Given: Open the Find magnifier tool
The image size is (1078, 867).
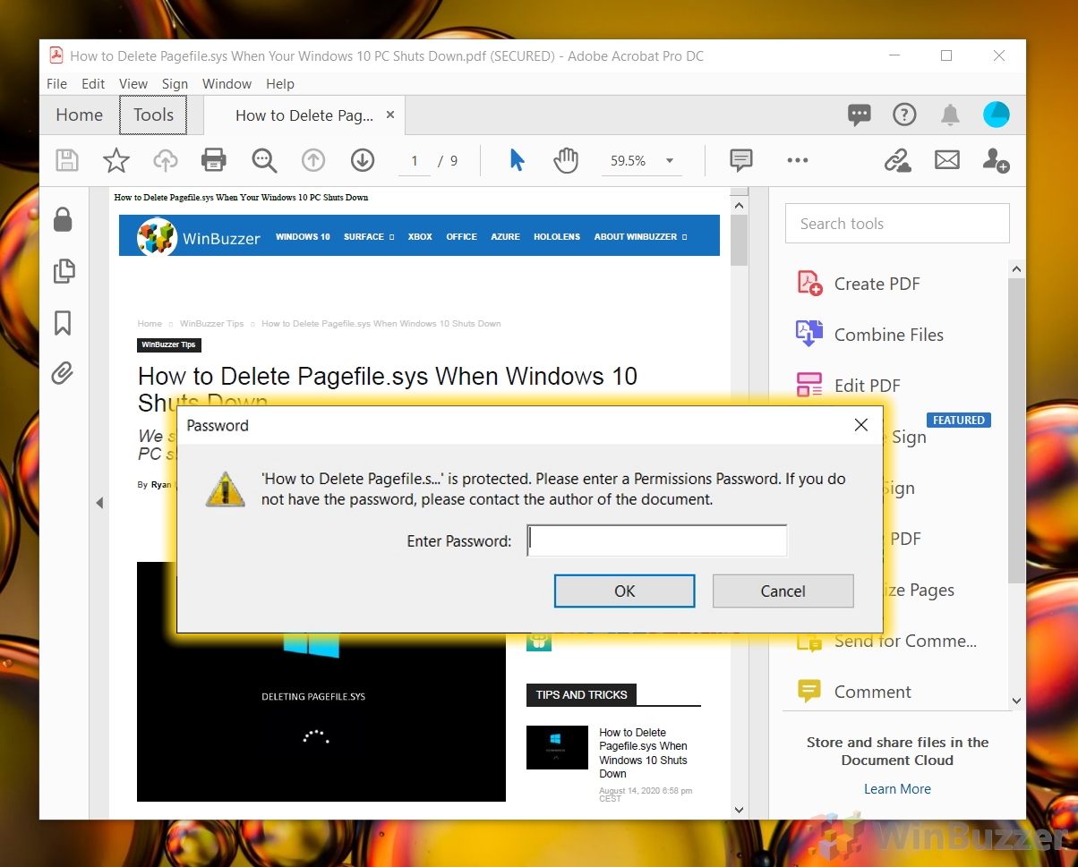Looking at the screenshot, I should [x=264, y=160].
